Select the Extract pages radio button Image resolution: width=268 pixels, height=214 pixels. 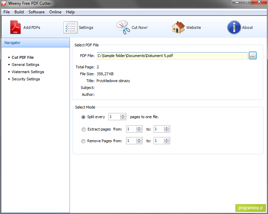point(83,129)
